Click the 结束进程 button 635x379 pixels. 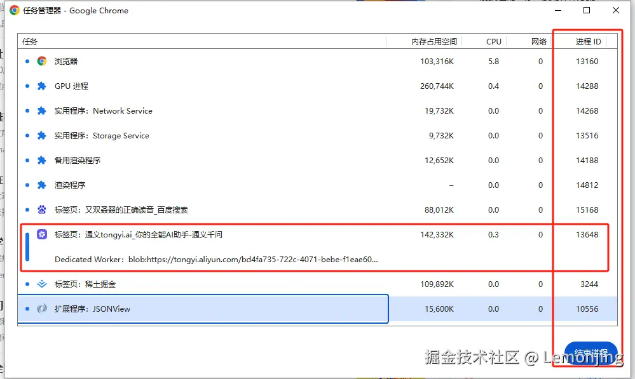(591, 353)
